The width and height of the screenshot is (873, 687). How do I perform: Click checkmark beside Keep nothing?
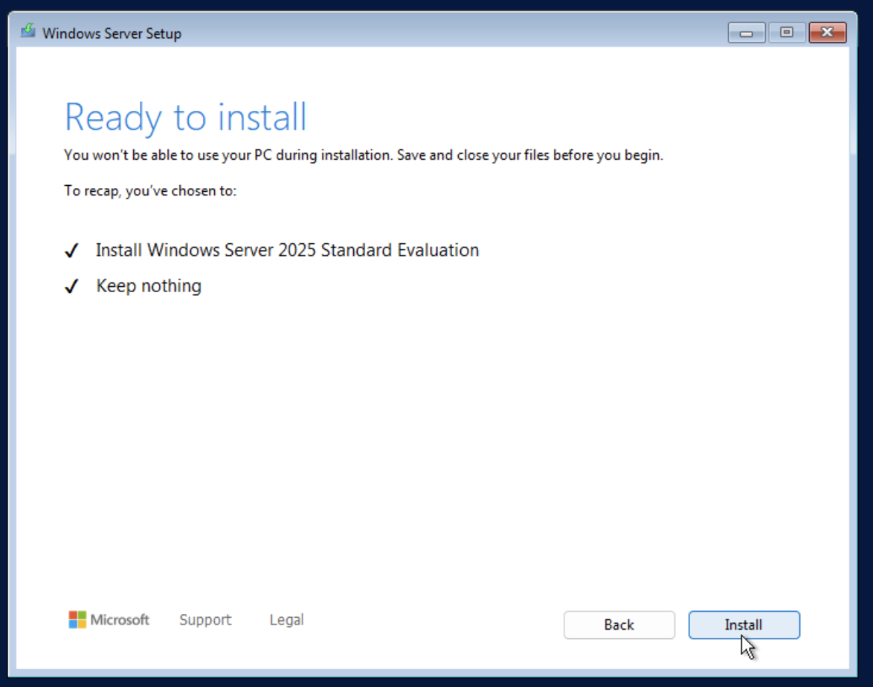coord(71,287)
